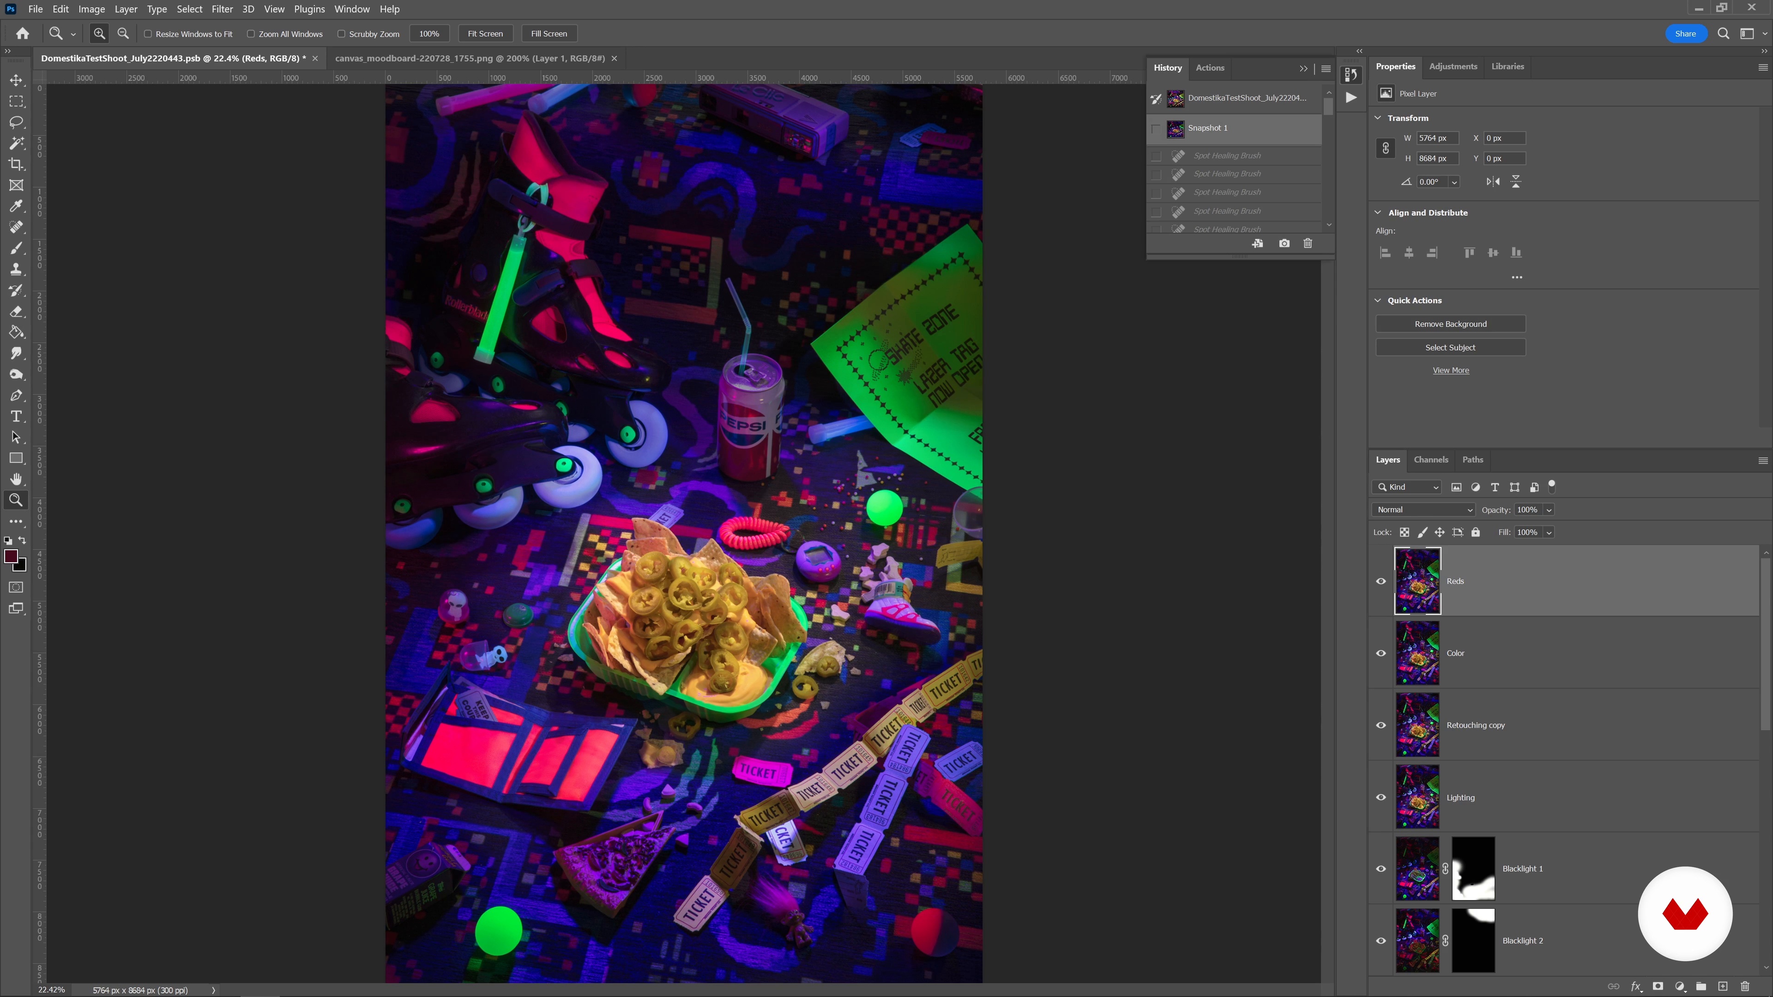Image resolution: width=1773 pixels, height=997 pixels.
Task: Click the width W input field
Action: 1437,138
